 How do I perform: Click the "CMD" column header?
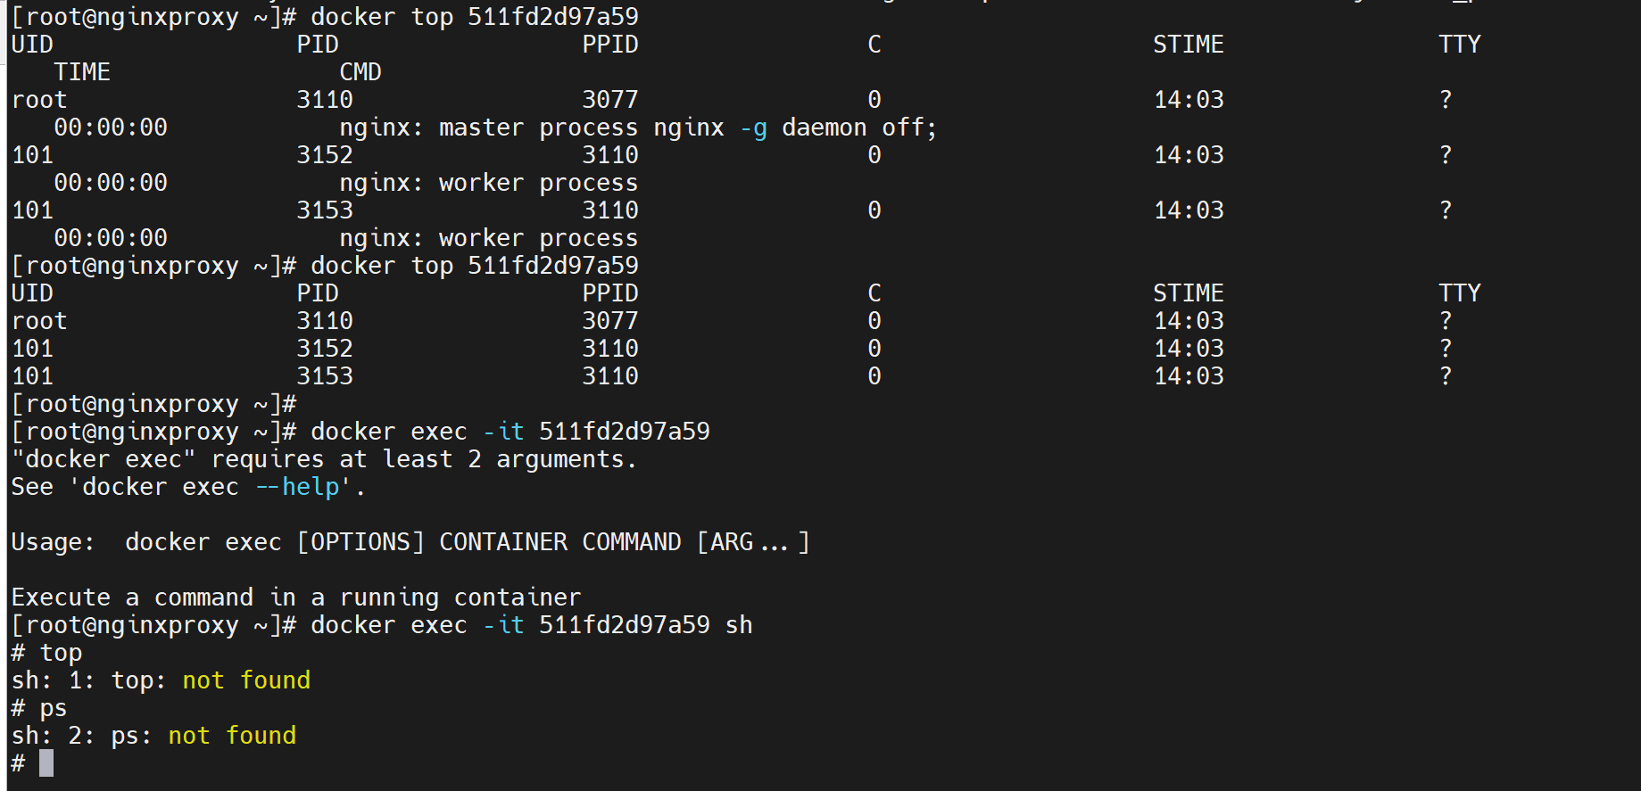coord(361,72)
